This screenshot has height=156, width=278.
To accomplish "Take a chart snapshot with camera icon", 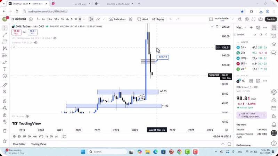I will 261,19.
